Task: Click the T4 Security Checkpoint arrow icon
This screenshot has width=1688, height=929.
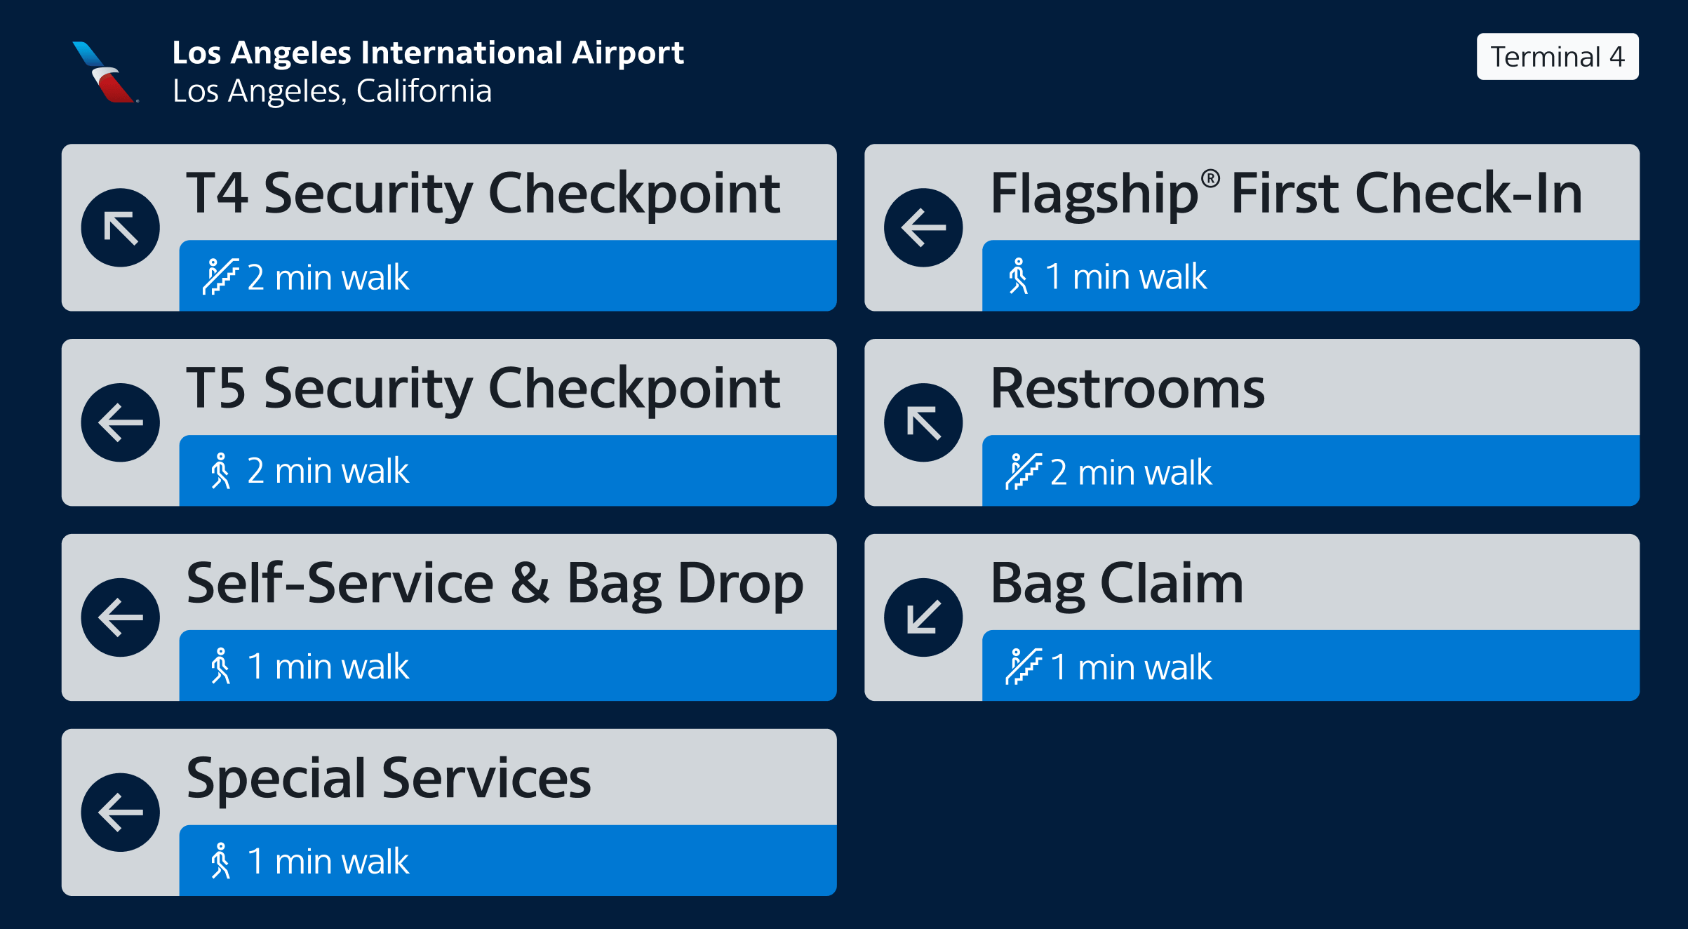Action: point(121,227)
